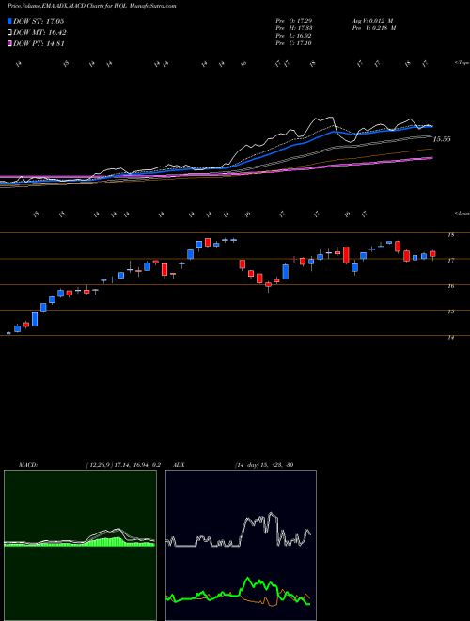470x621 pixels.
Task: Click the 'Pre C: 17.10' value
Action: click(x=294, y=43)
